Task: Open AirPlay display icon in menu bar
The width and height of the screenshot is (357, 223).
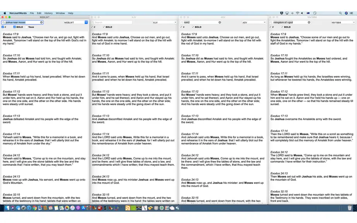Action: point(287,13)
